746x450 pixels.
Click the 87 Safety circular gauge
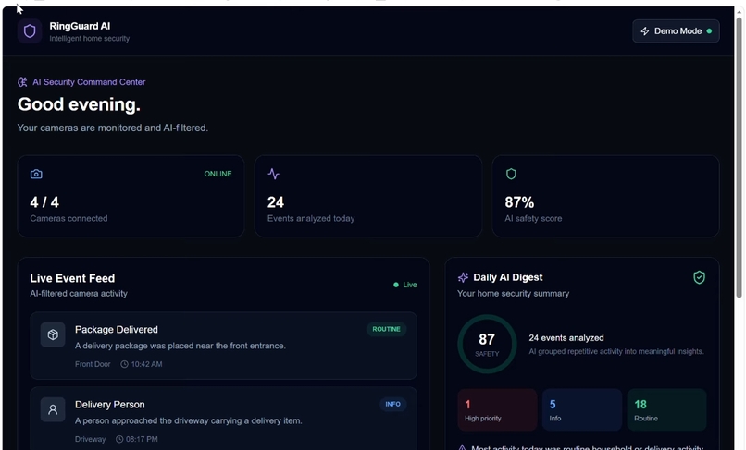[x=487, y=344]
